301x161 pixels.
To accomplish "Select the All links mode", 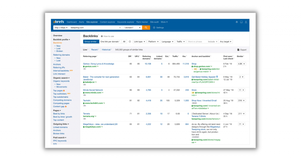I will 124,42.
